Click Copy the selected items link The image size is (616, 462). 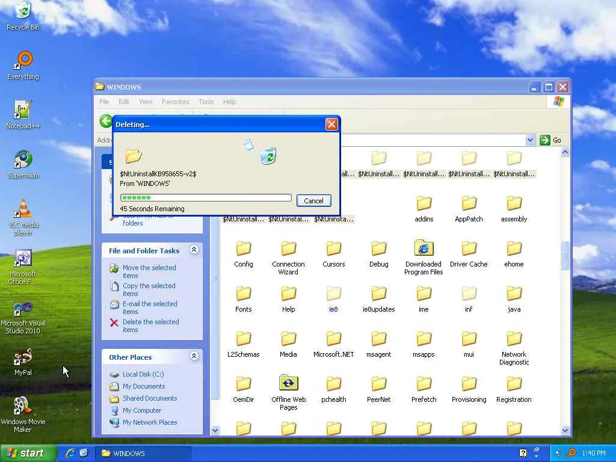click(x=149, y=289)
